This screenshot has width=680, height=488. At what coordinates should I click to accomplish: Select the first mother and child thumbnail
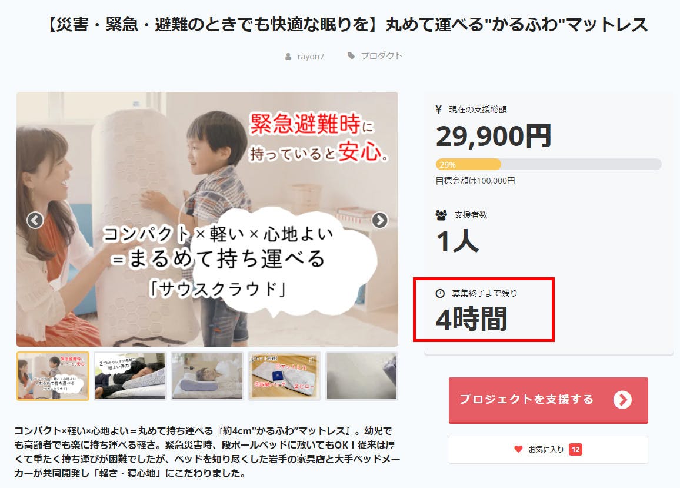pos(53,376)
